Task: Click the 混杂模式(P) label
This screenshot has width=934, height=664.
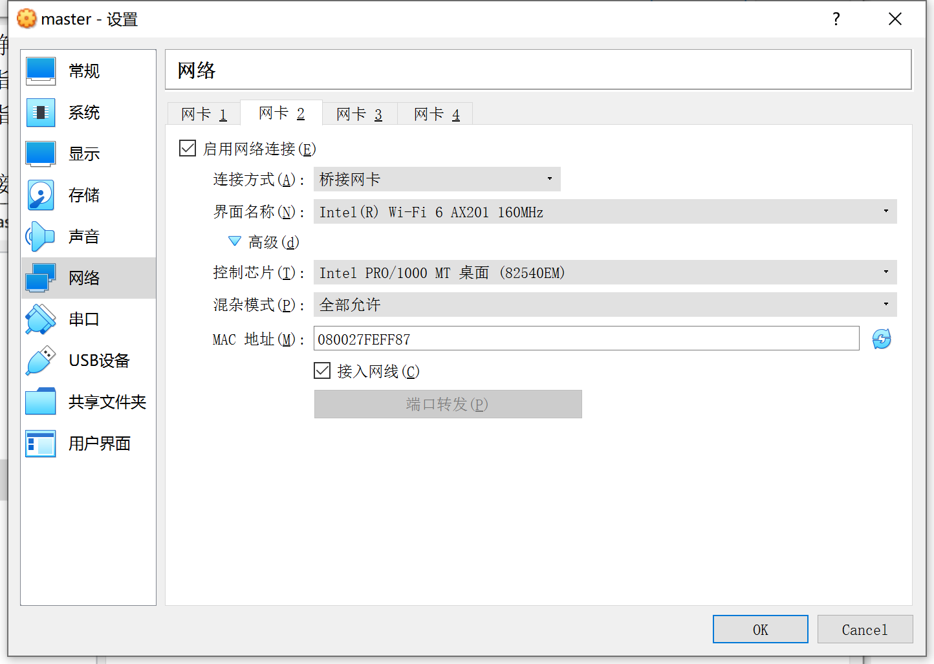Action: 258,305
